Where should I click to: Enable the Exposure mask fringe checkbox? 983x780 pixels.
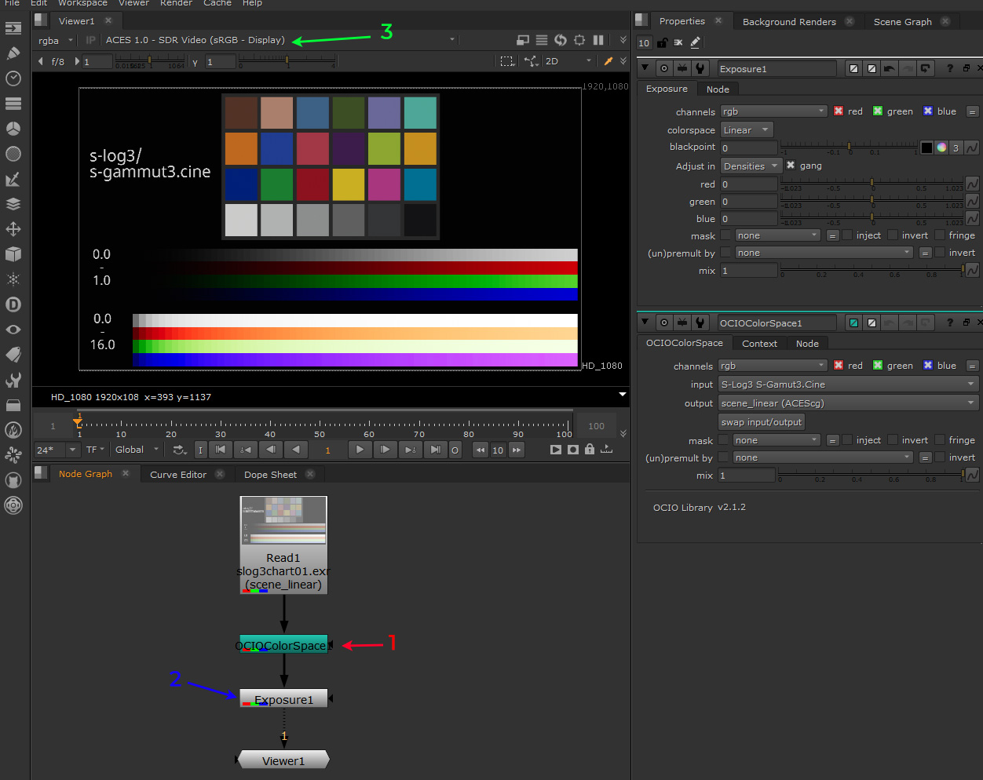[939, 235]
